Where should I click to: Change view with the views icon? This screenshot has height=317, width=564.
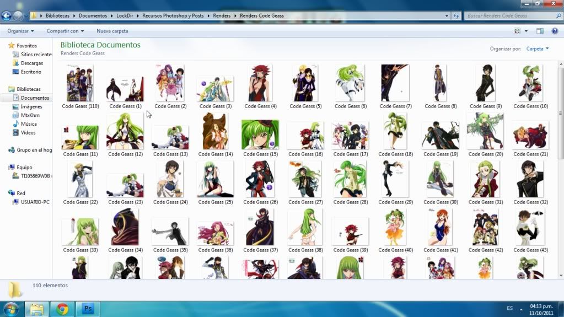pos(517,31)
